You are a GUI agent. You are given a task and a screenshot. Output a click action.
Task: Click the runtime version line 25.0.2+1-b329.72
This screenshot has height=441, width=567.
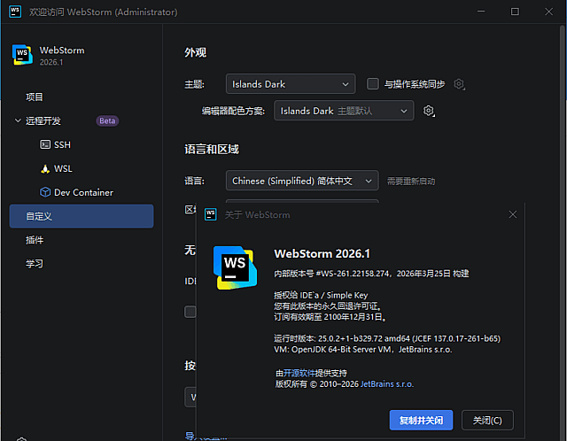387,338
